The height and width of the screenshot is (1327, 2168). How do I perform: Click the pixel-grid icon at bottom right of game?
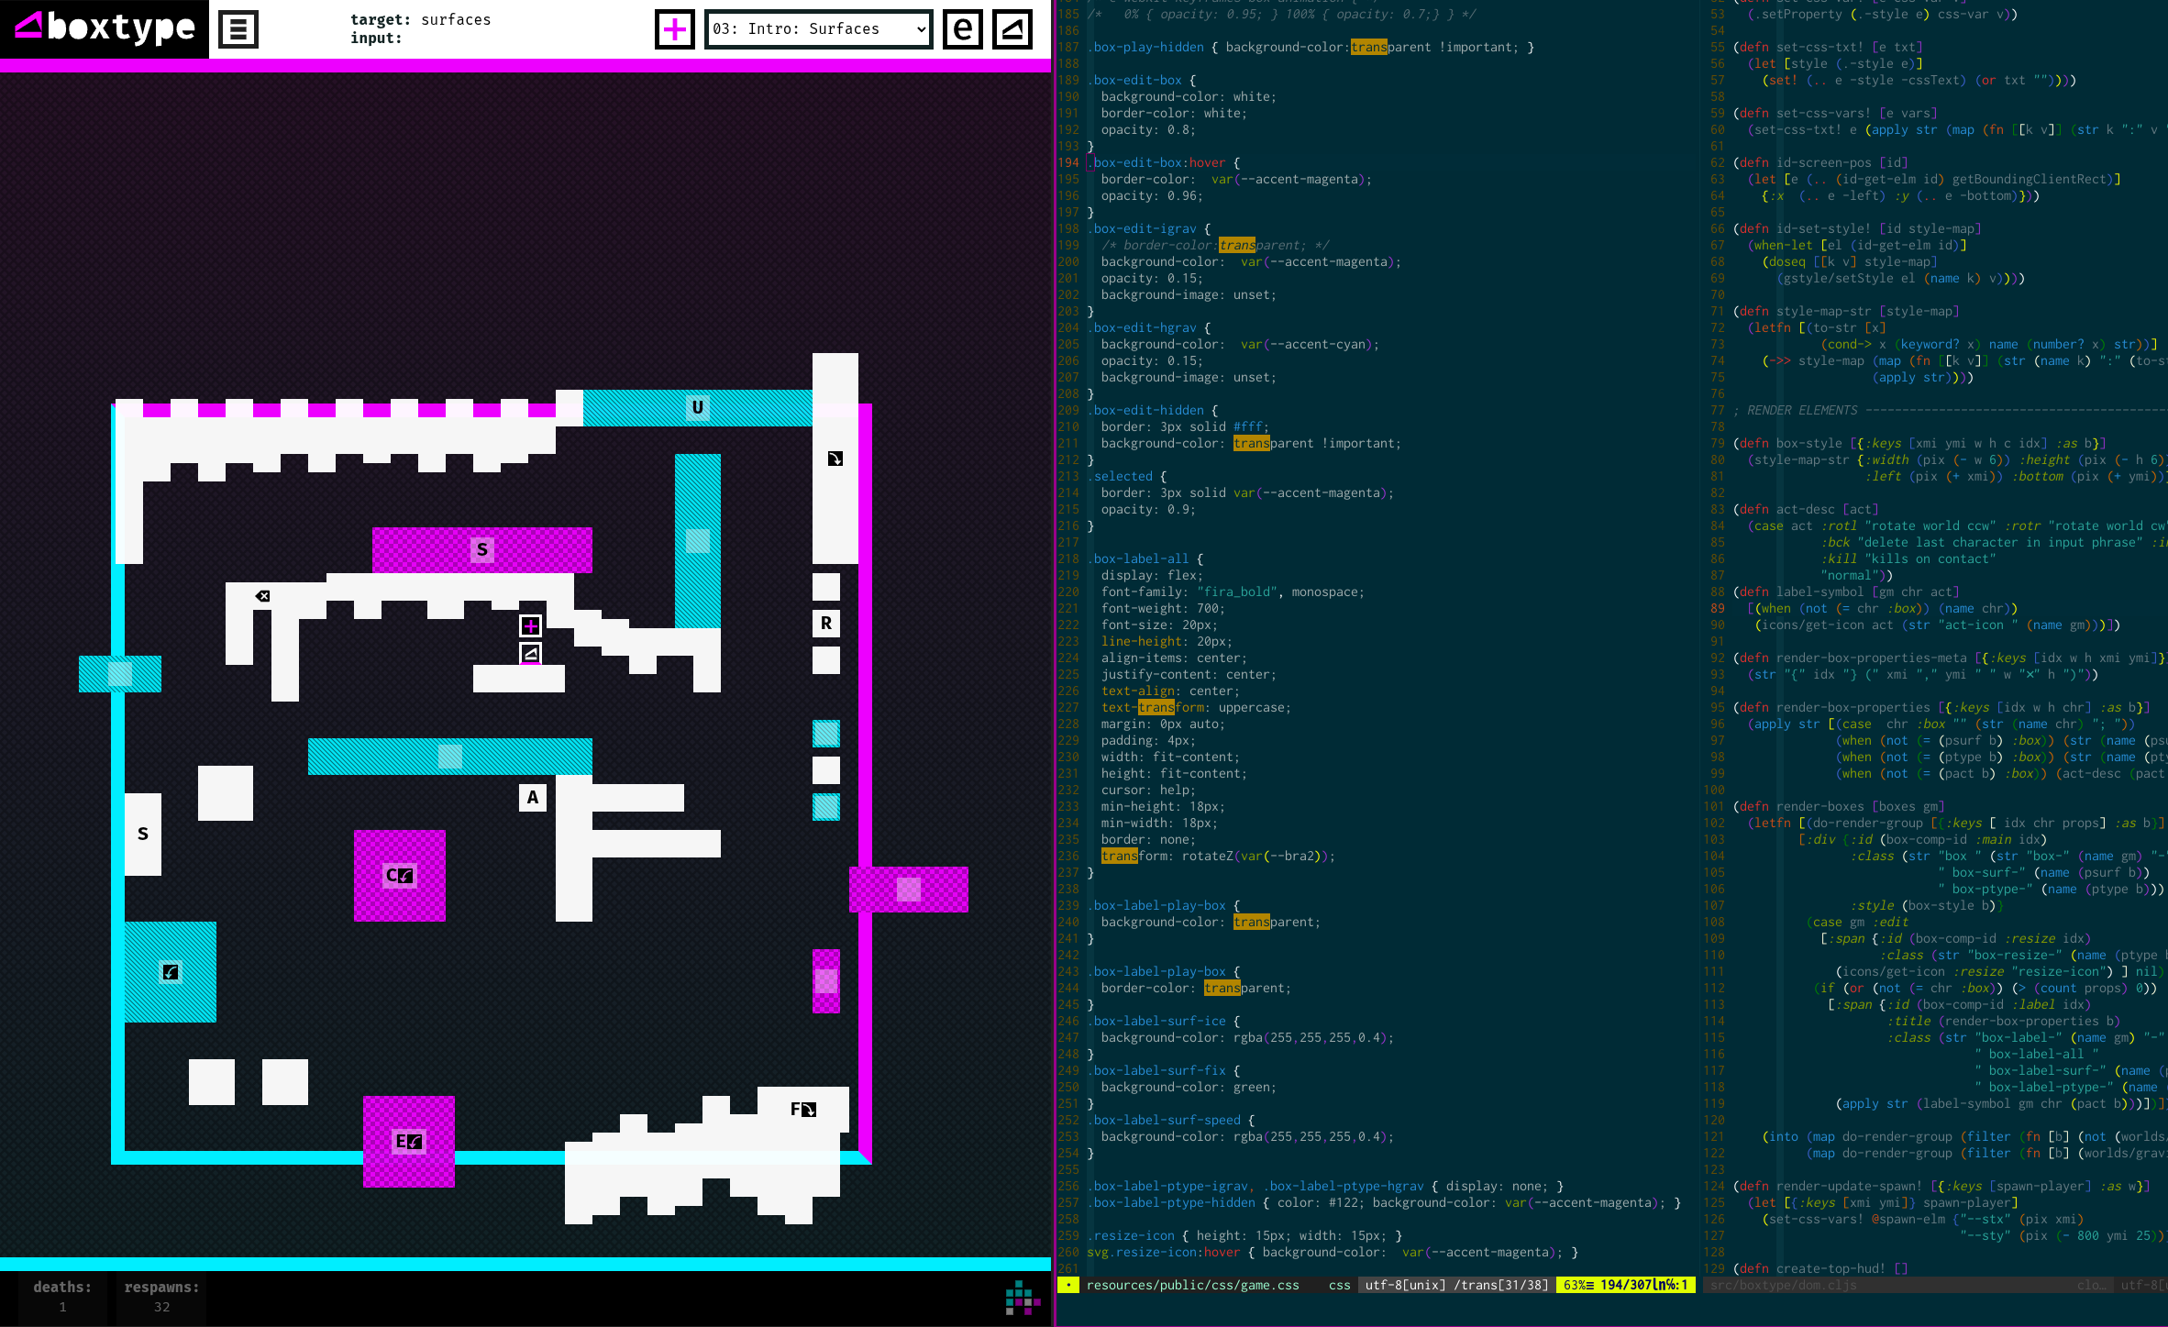pos(1023,1298)
